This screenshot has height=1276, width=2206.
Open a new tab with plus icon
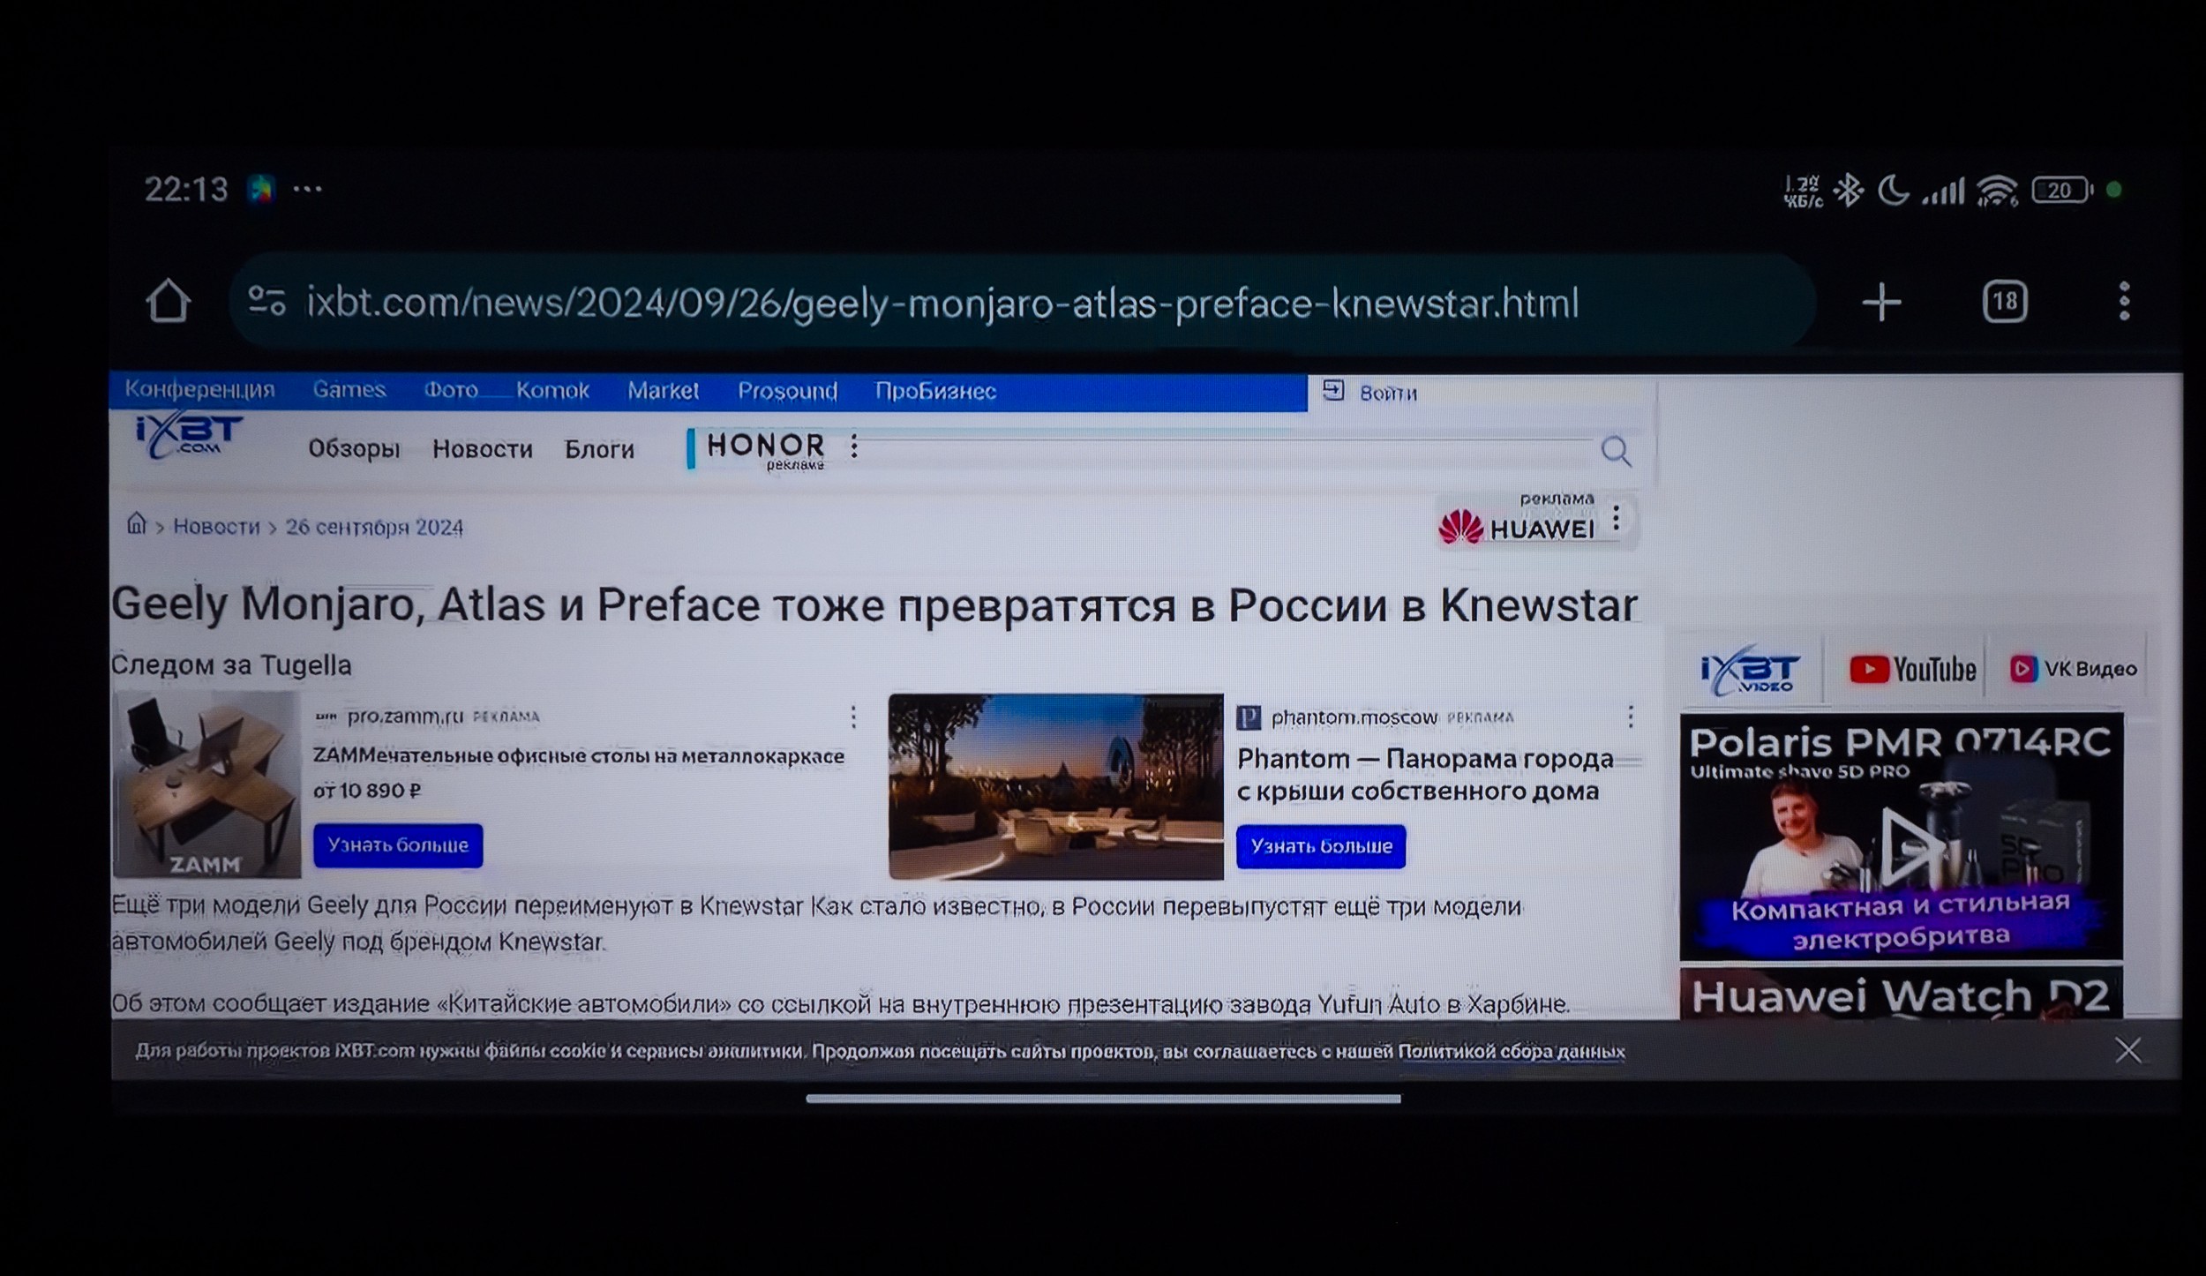1880,303
